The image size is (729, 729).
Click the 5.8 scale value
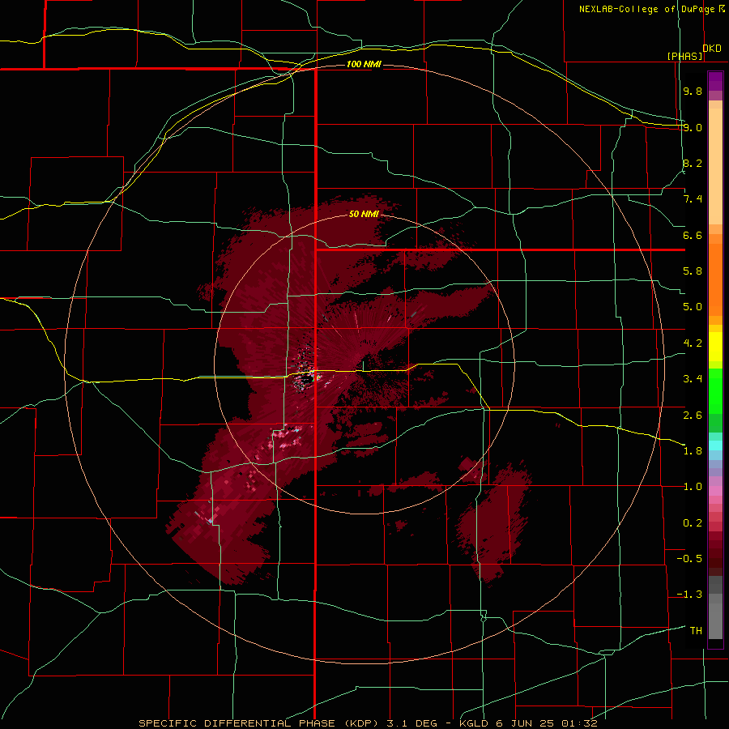[693, 271]
